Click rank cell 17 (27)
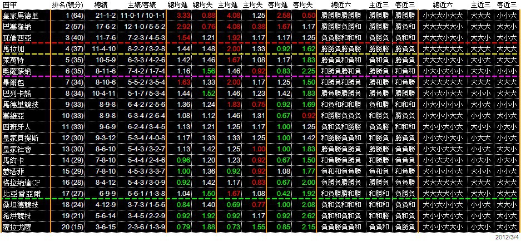Image resolution: width=521 pixels, height=241 pixels. [x=73, y=194]
